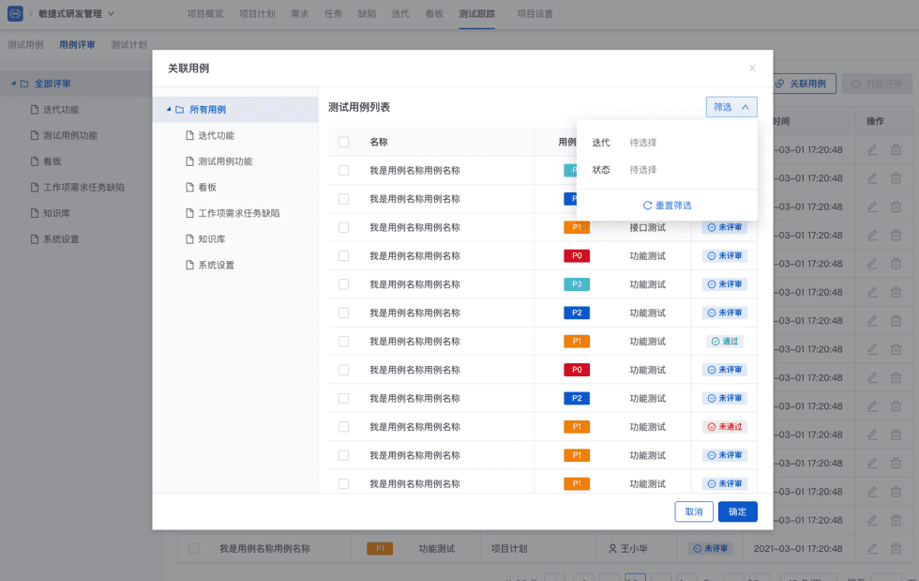
Task: Check the checkbox of the 接口测试 row
Action: [344, 227]
